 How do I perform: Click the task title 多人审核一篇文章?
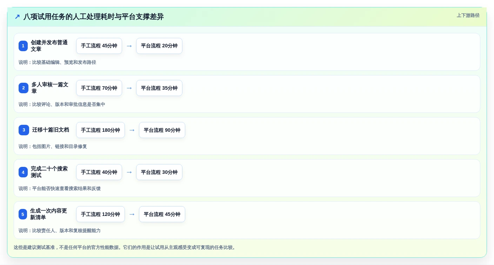click(x=50, y=88)
